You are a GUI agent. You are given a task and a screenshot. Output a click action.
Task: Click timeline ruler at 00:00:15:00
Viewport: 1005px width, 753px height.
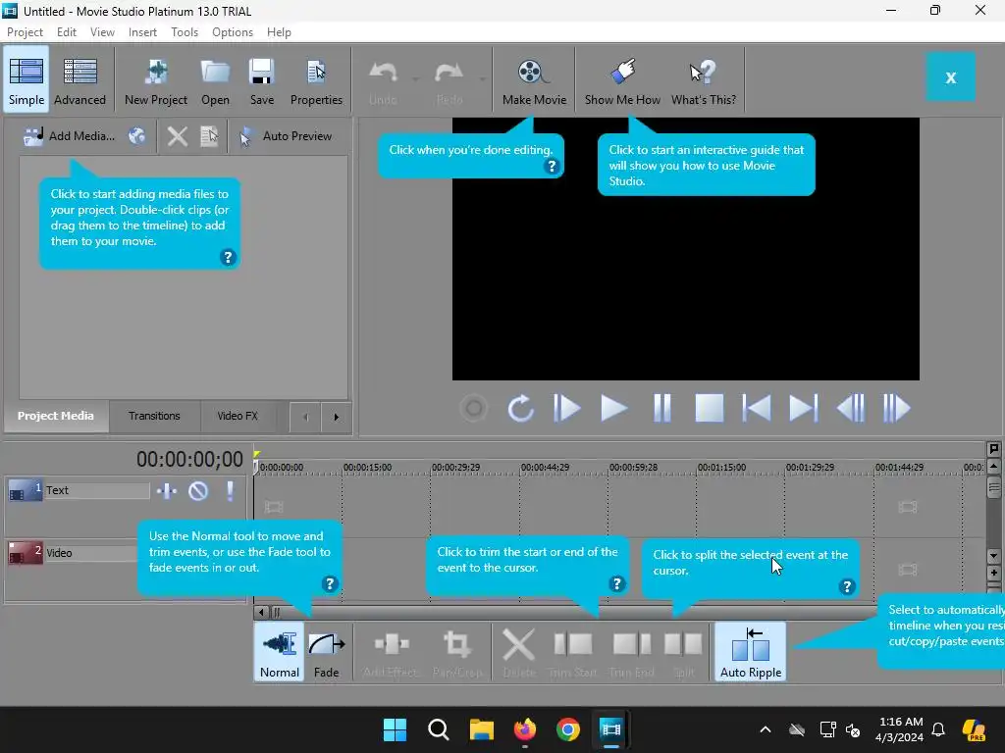click(x=367, y=468)
